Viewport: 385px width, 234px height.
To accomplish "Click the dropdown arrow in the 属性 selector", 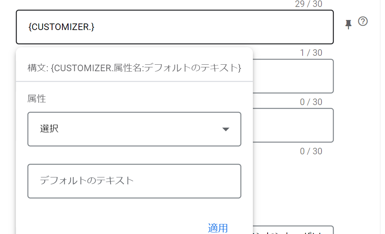I will (x=226, y=129).
